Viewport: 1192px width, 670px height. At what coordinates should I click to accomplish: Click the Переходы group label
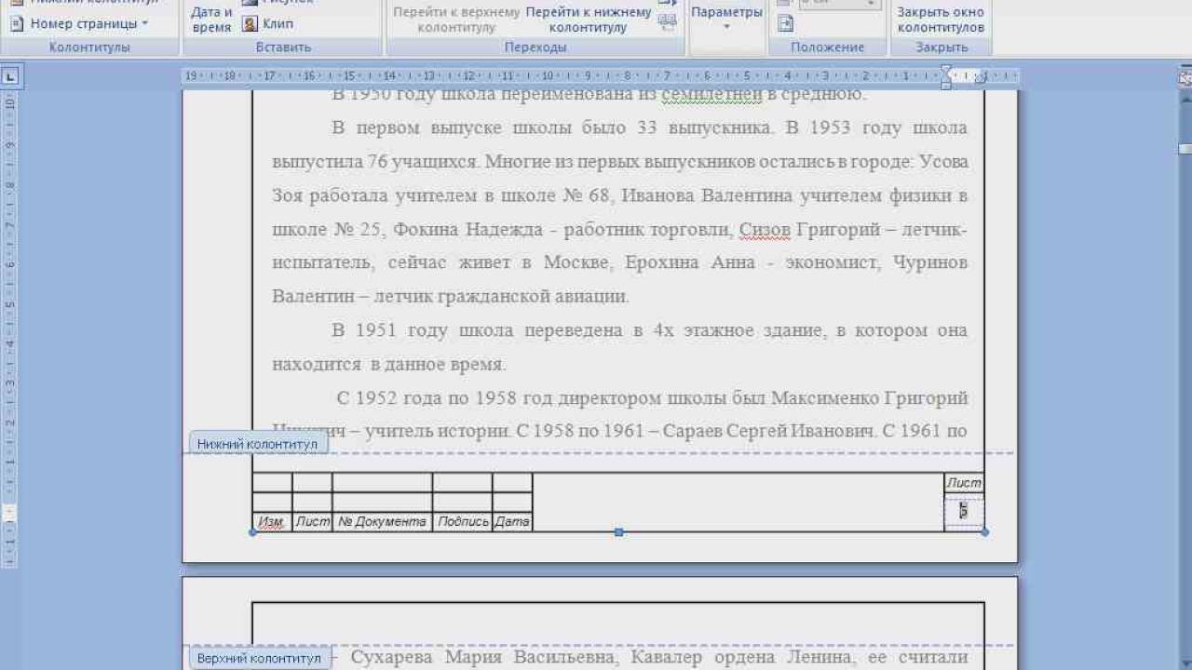(535, 47)
